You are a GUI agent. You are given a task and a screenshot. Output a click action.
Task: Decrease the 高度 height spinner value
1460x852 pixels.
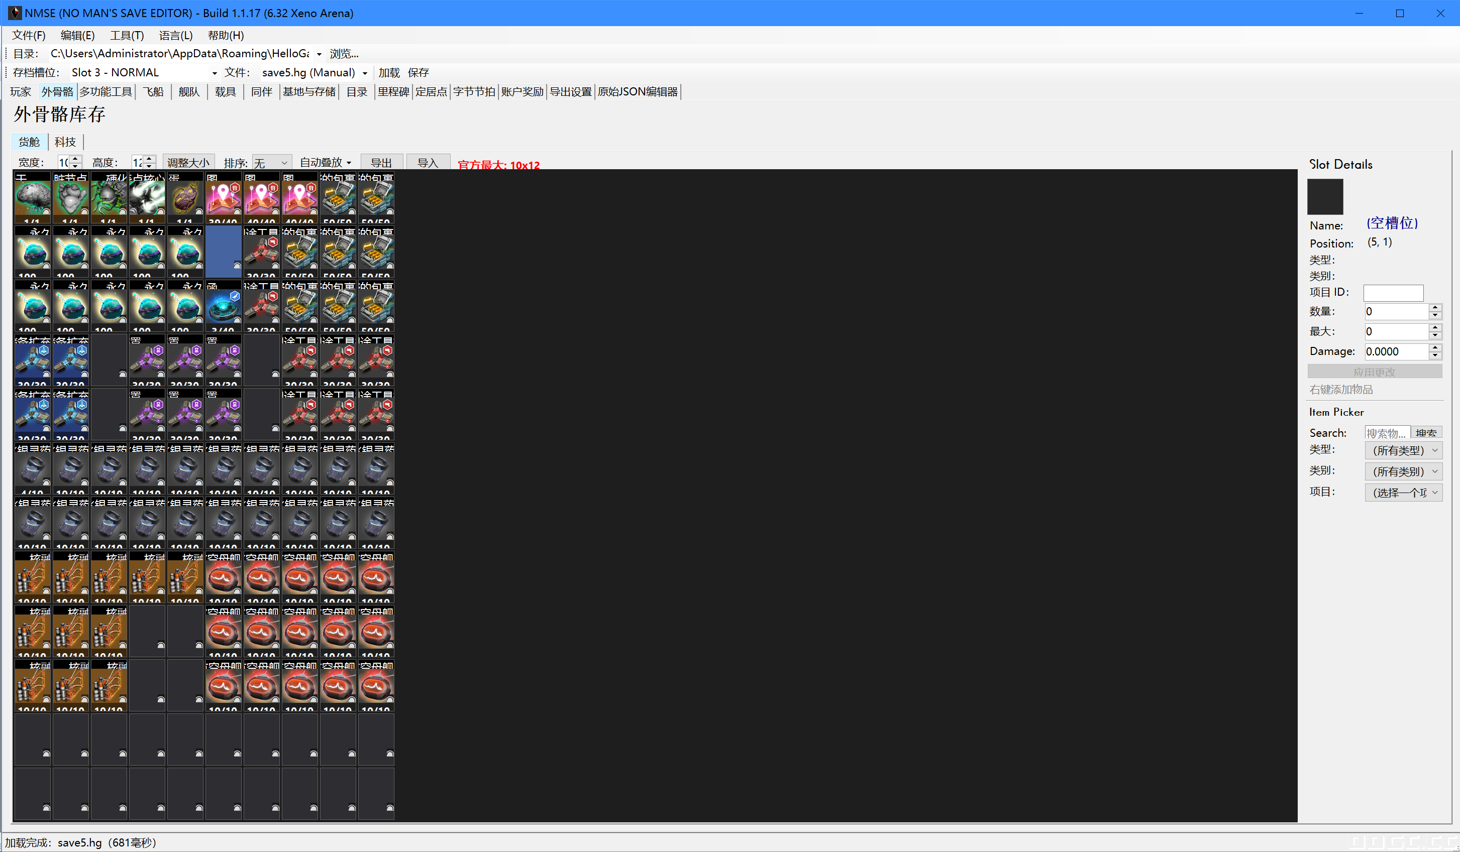(150, 166)
